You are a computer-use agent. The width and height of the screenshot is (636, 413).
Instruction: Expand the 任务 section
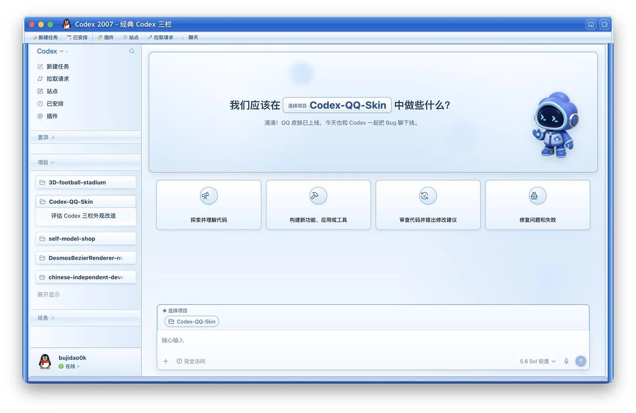[46, 318]
